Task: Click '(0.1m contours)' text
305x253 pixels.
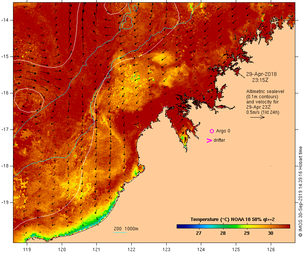Action: pos(262,97)
